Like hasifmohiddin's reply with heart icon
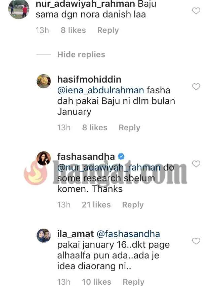The height and width of the screenshot is (286, 215). [196, 87]
